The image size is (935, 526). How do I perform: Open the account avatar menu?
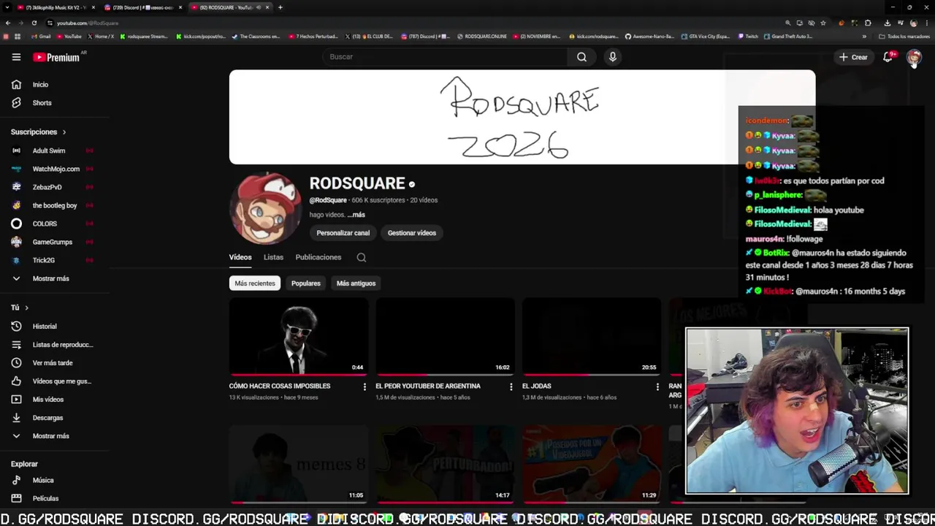point(914,57)
